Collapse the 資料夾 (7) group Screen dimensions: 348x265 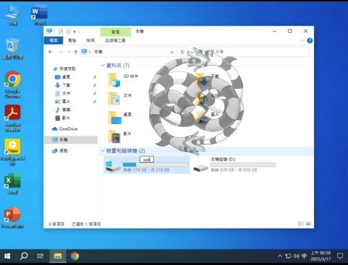tap(103, 65)
